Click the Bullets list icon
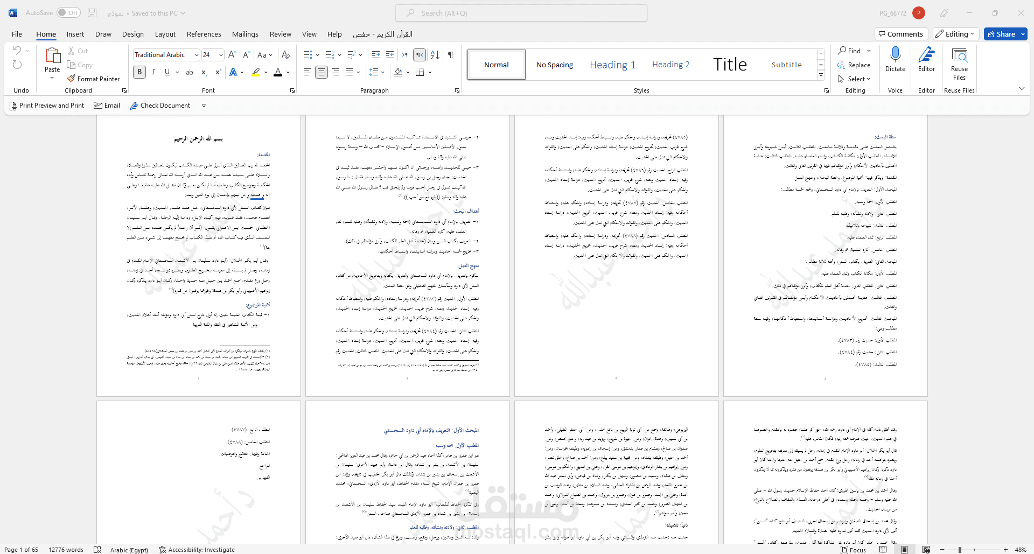Viewport: 1034px width, 554px height. [x=308, y=54]
